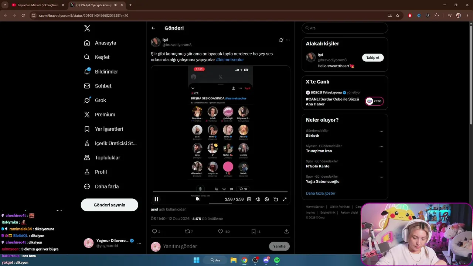Screen dimensions: 473x266
Task: Click the Yanıtla button
Action: click(x=279, y=246)
